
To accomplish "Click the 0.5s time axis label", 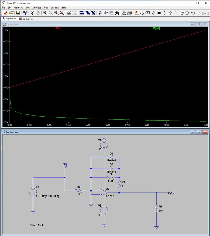I will point(108,125).
